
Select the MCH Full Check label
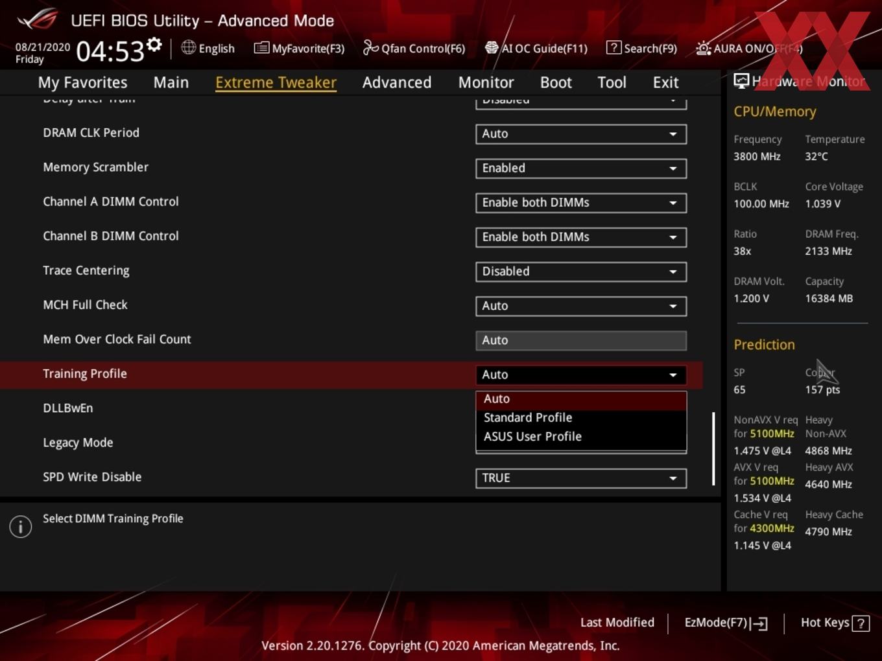[85, 305]
